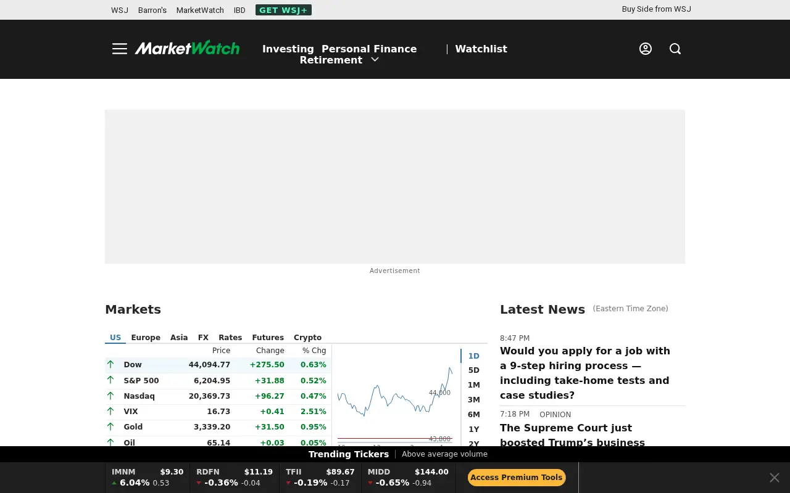Open the Barron's link in top bar
This screenshot has width=790, height=493.
click(x=152, y=10)
